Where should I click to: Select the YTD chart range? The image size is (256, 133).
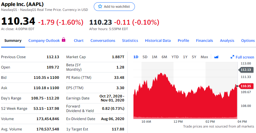(175, 57)
